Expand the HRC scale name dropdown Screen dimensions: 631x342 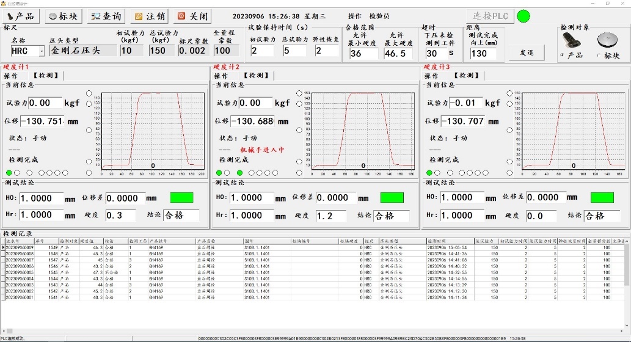pyautogui.click(x=42, y=51)
